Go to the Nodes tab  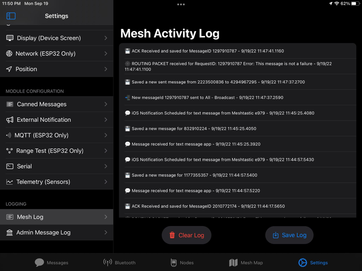(x=182, y=263)
